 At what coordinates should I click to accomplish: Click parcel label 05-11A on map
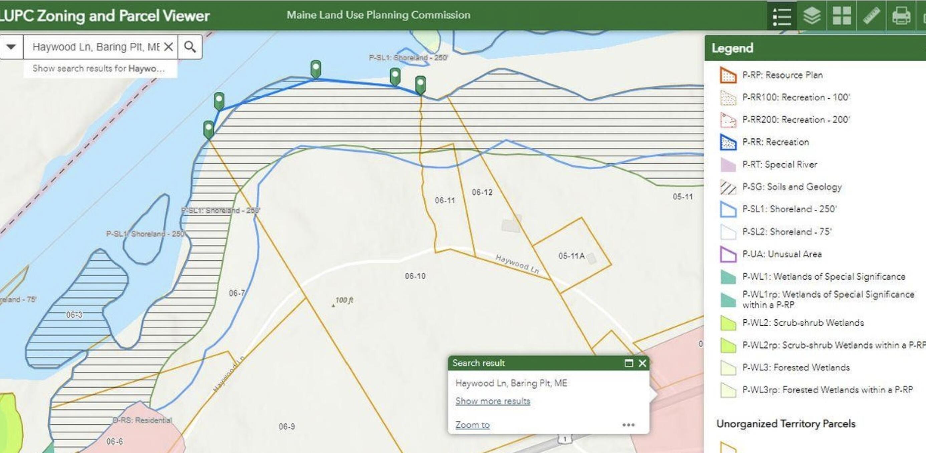point(571,256)
